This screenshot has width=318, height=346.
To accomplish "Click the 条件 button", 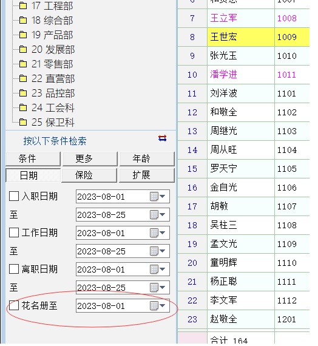I will coord(33,158).
